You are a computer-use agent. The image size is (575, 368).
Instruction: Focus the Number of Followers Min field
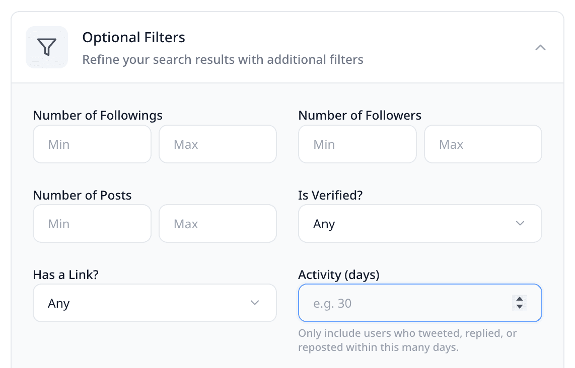click(x=357, y=144)
